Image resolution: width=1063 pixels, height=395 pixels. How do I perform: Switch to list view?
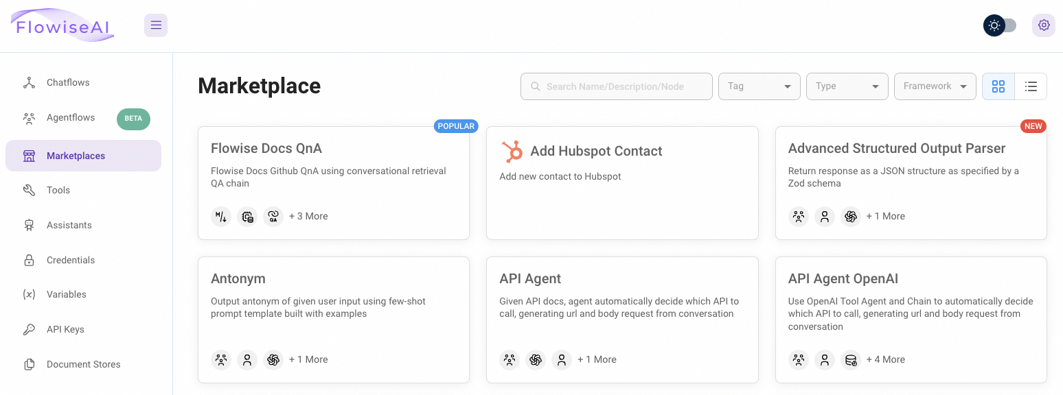[x=1031, y=86]
